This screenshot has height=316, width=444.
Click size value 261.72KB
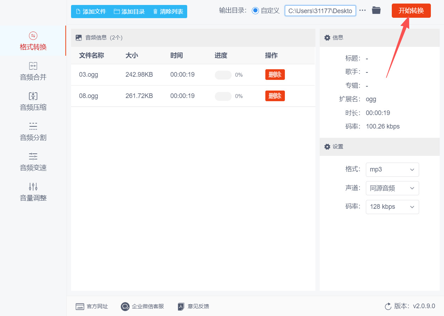pos(139,96)
